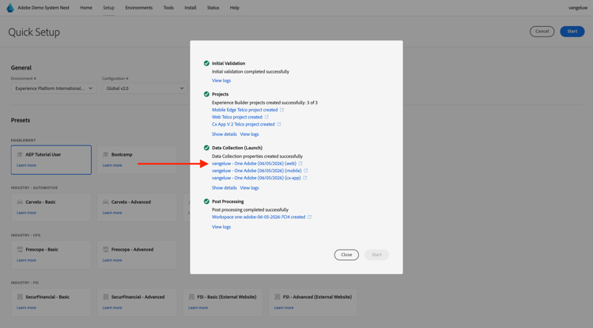This screenshot has height=328, width=593.
Task: Click View logs under Data Collection (Launch)
Action: tap(250, 188)
